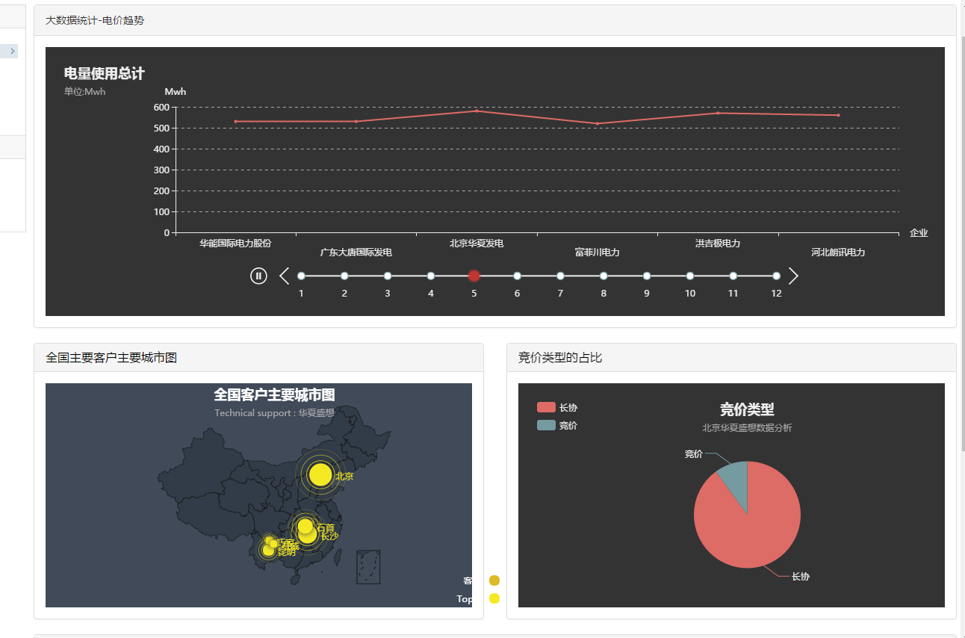Toggle the 长协 legend entry

tap(557, 407)
